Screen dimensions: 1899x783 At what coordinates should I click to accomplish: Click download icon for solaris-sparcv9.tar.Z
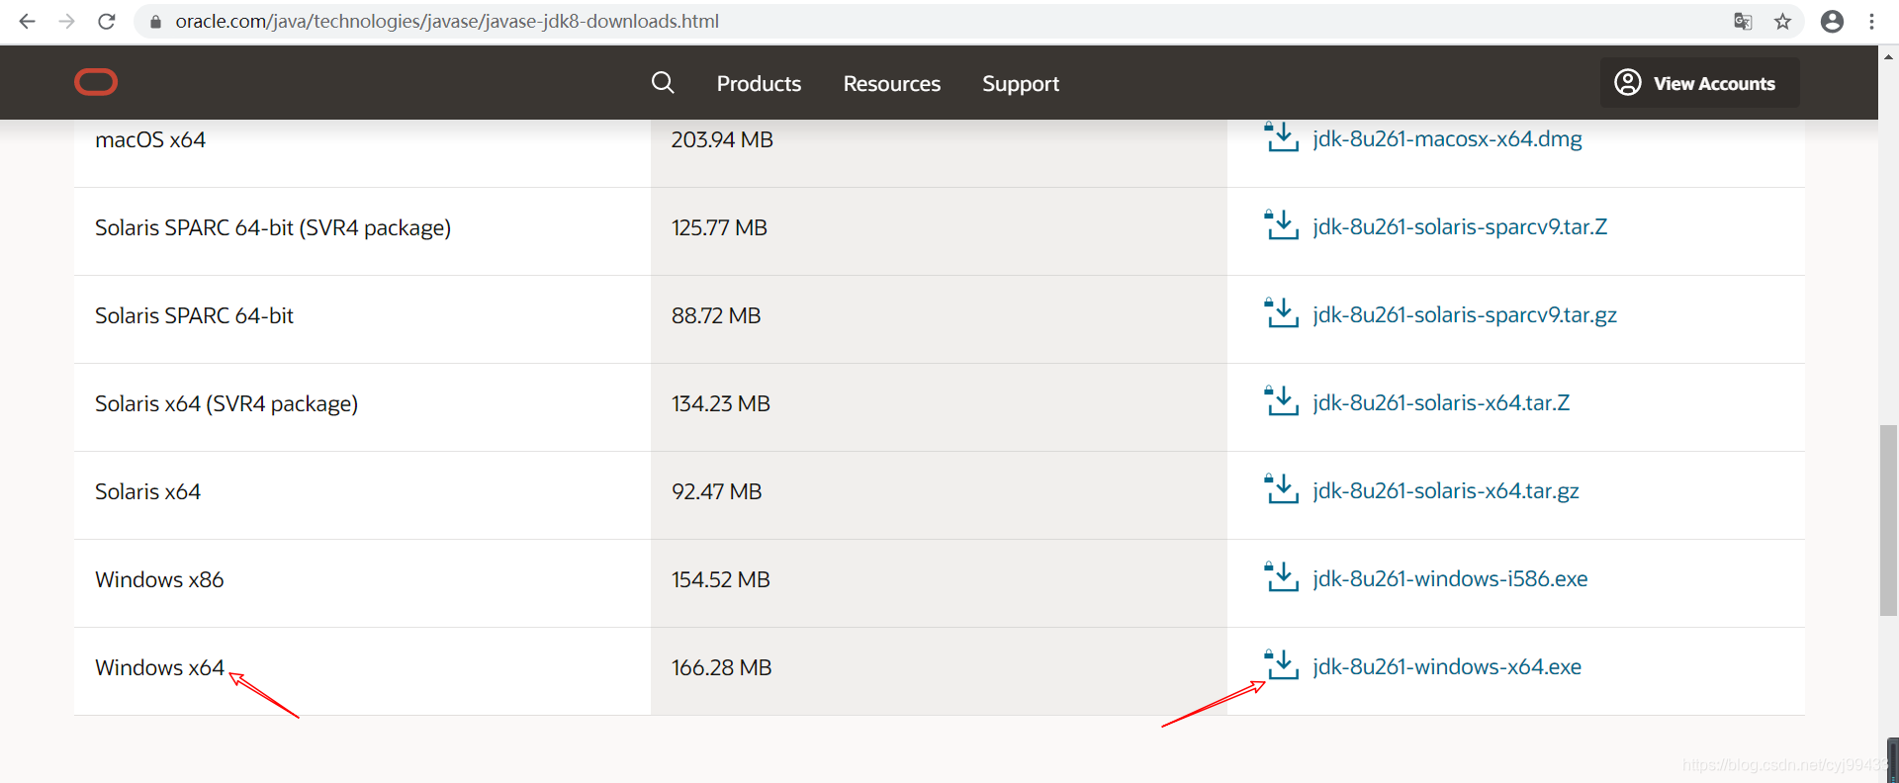click(x=1281, y=224)
